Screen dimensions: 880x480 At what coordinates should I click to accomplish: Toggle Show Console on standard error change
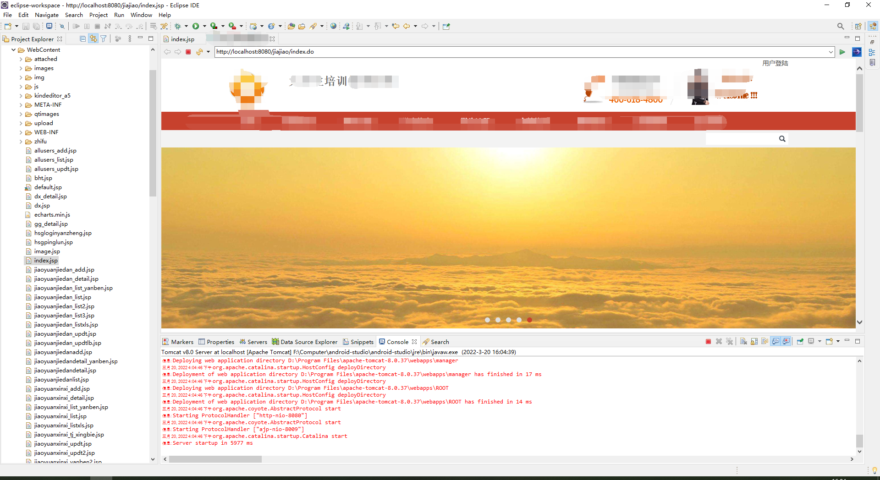point(786,342)
